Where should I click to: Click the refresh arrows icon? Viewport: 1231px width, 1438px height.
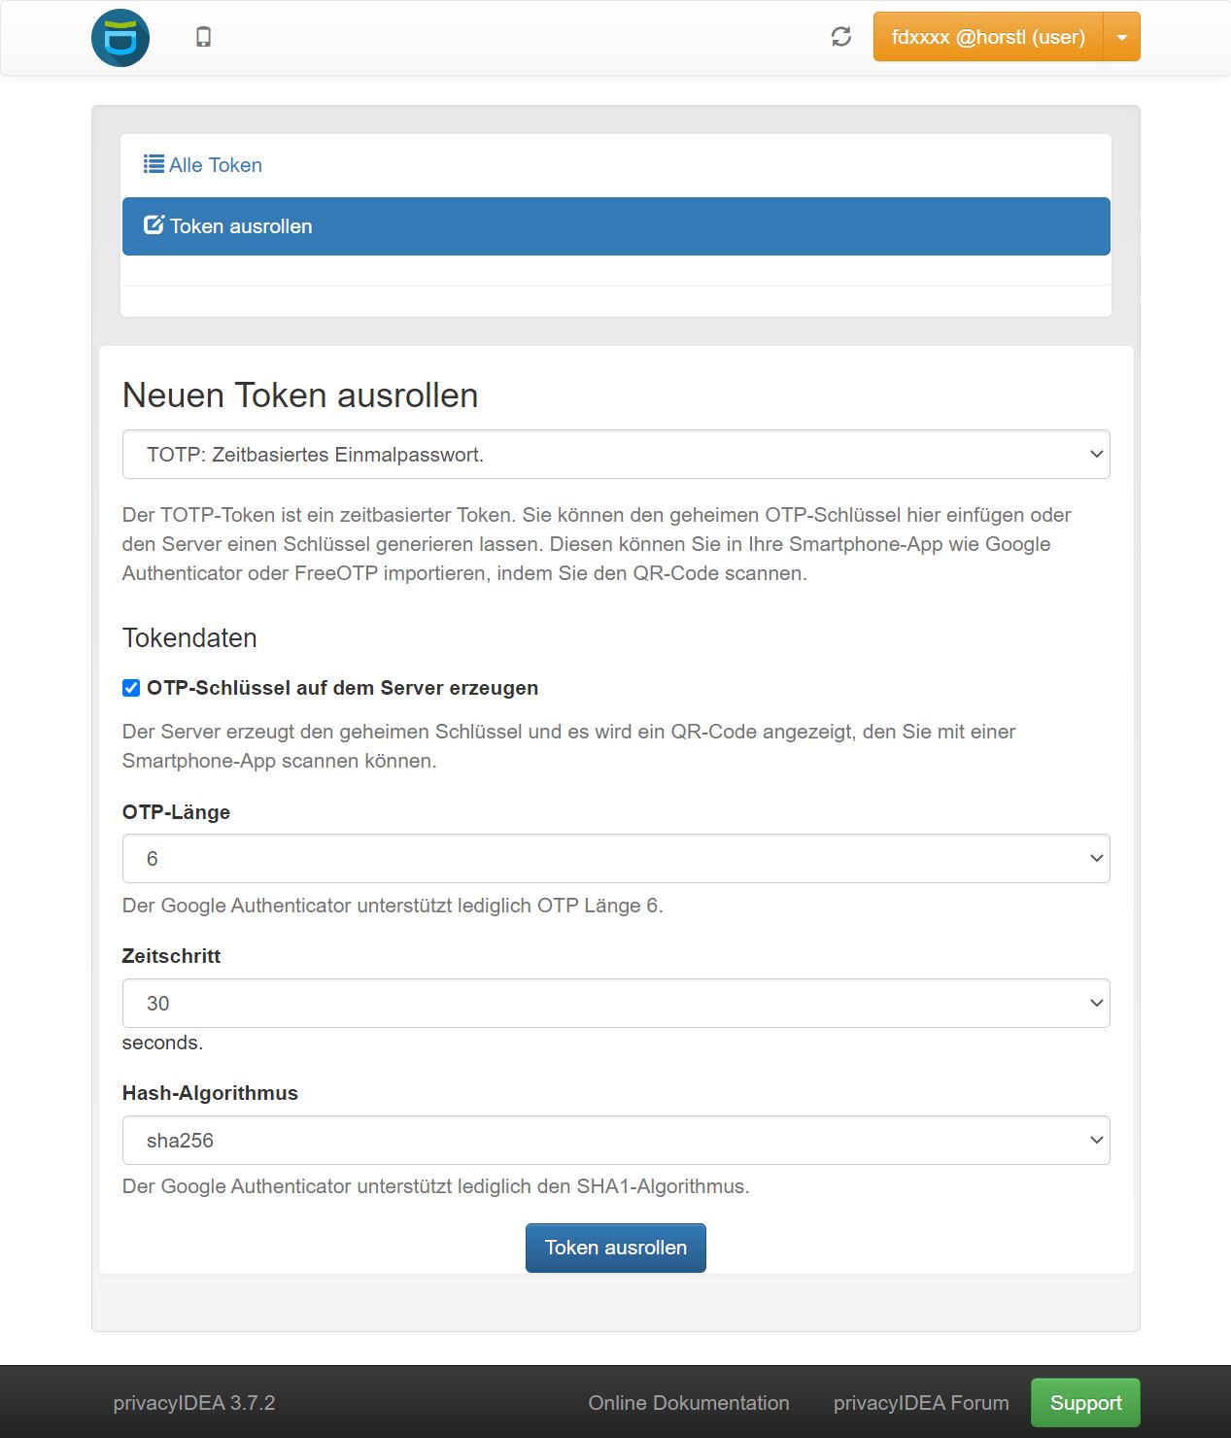tap(841, 37)
